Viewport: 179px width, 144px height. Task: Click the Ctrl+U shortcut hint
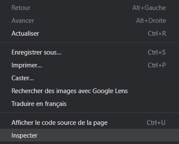156,123
